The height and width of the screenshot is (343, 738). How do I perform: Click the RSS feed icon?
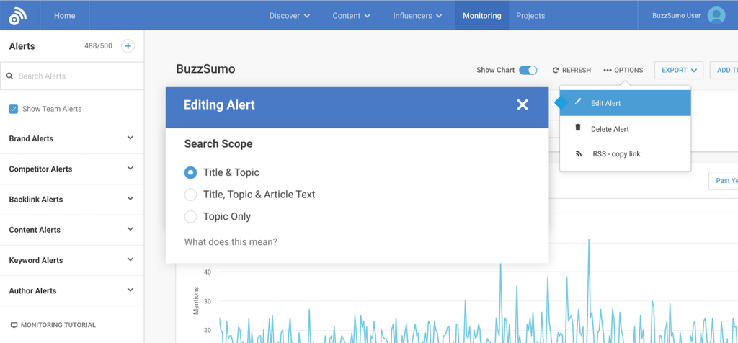pos(578,154)
